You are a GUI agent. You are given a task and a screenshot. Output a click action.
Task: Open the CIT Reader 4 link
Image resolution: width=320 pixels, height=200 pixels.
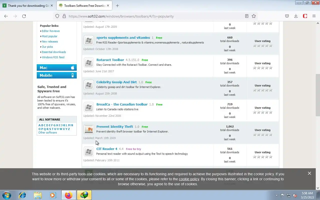point(107,149)
